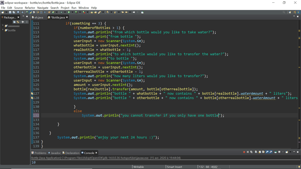Open the New file dropdown arrow
This screenshot has width=301, height=169.
6,12
